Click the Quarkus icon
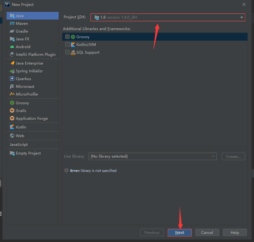Viewport: 254px width, 242px height. (12, 79)
